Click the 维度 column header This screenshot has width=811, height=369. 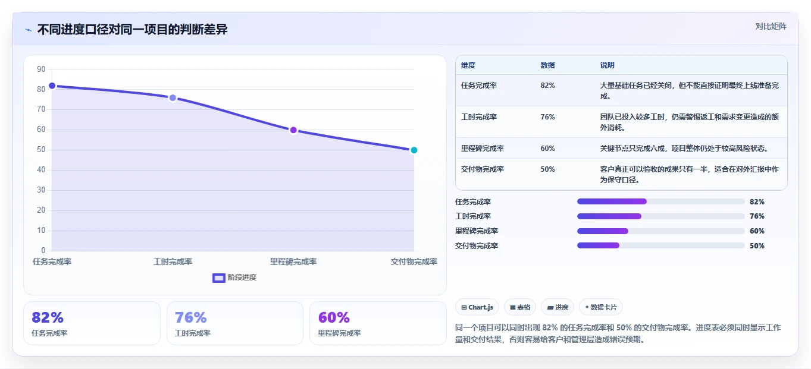(468, 65)
